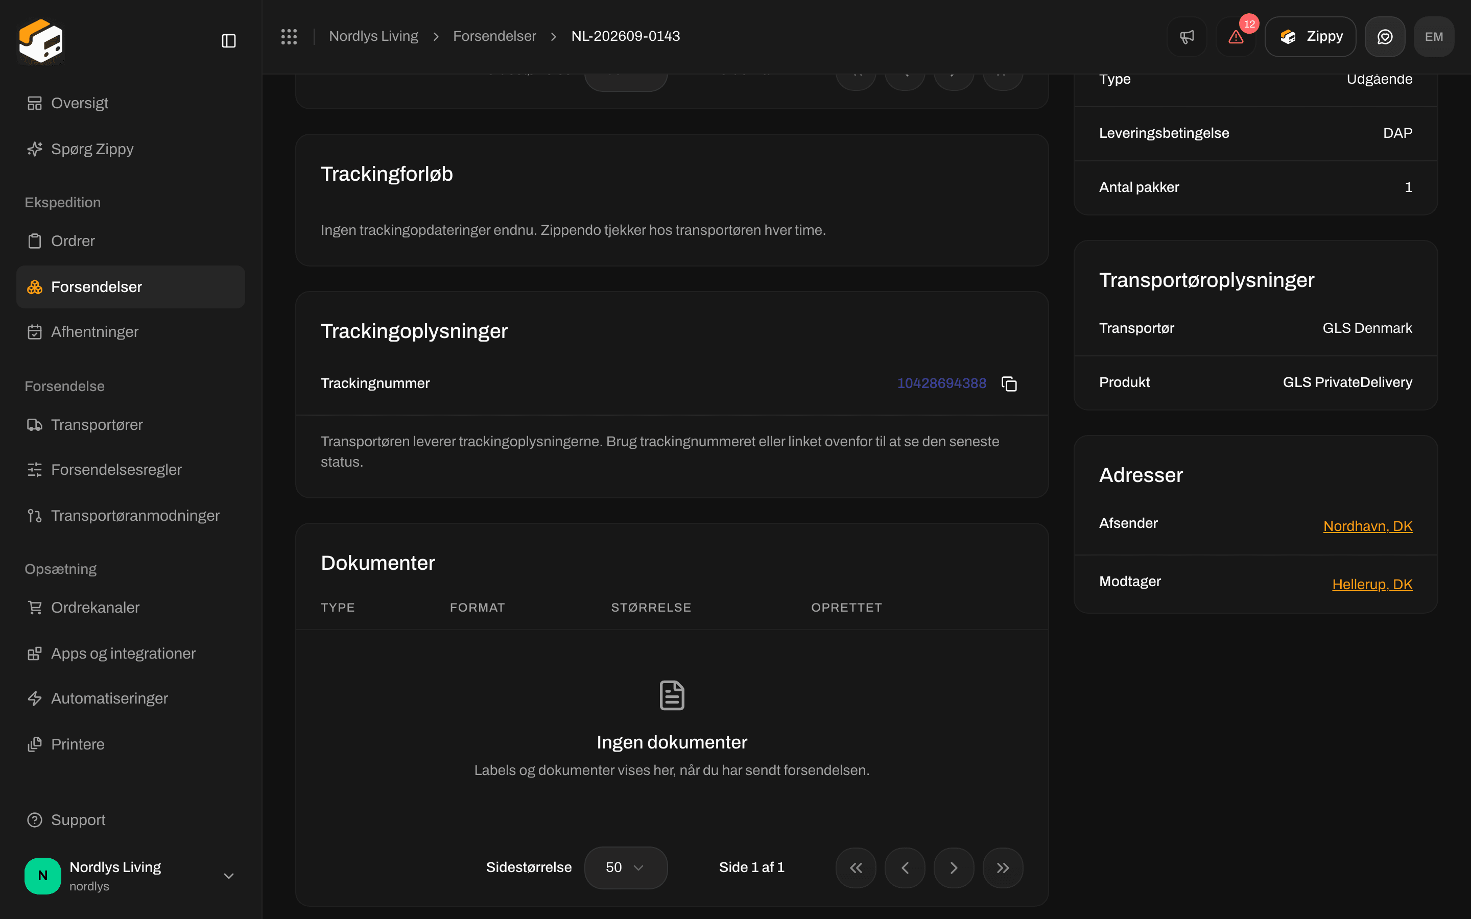Open EM user avatar menu
The width and height of the screenshot is (1471, 919).
(1434, 36)
